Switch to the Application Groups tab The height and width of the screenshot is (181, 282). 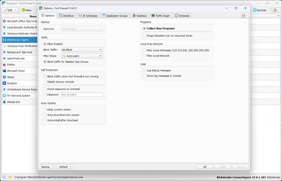point(115,16)
